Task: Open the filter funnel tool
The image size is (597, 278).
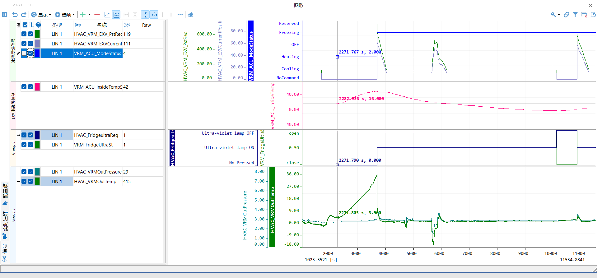Action: [x=575, y=15]
